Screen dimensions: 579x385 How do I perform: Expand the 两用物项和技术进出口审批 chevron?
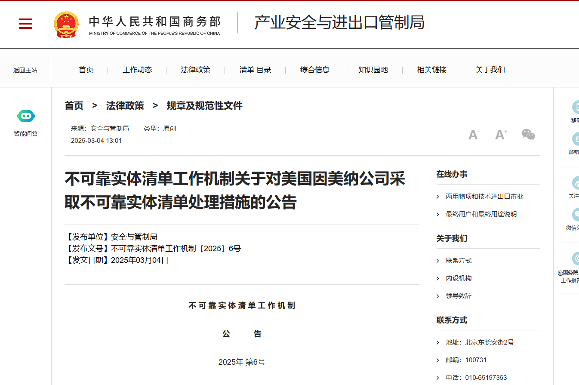438,197
